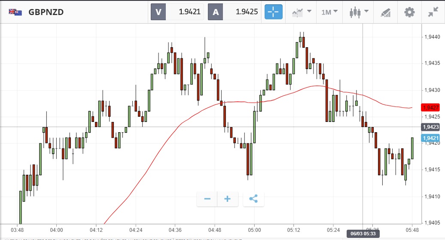Zoom in the chart with plus
This screenshot has width=445, height=240.
point(228,199)
